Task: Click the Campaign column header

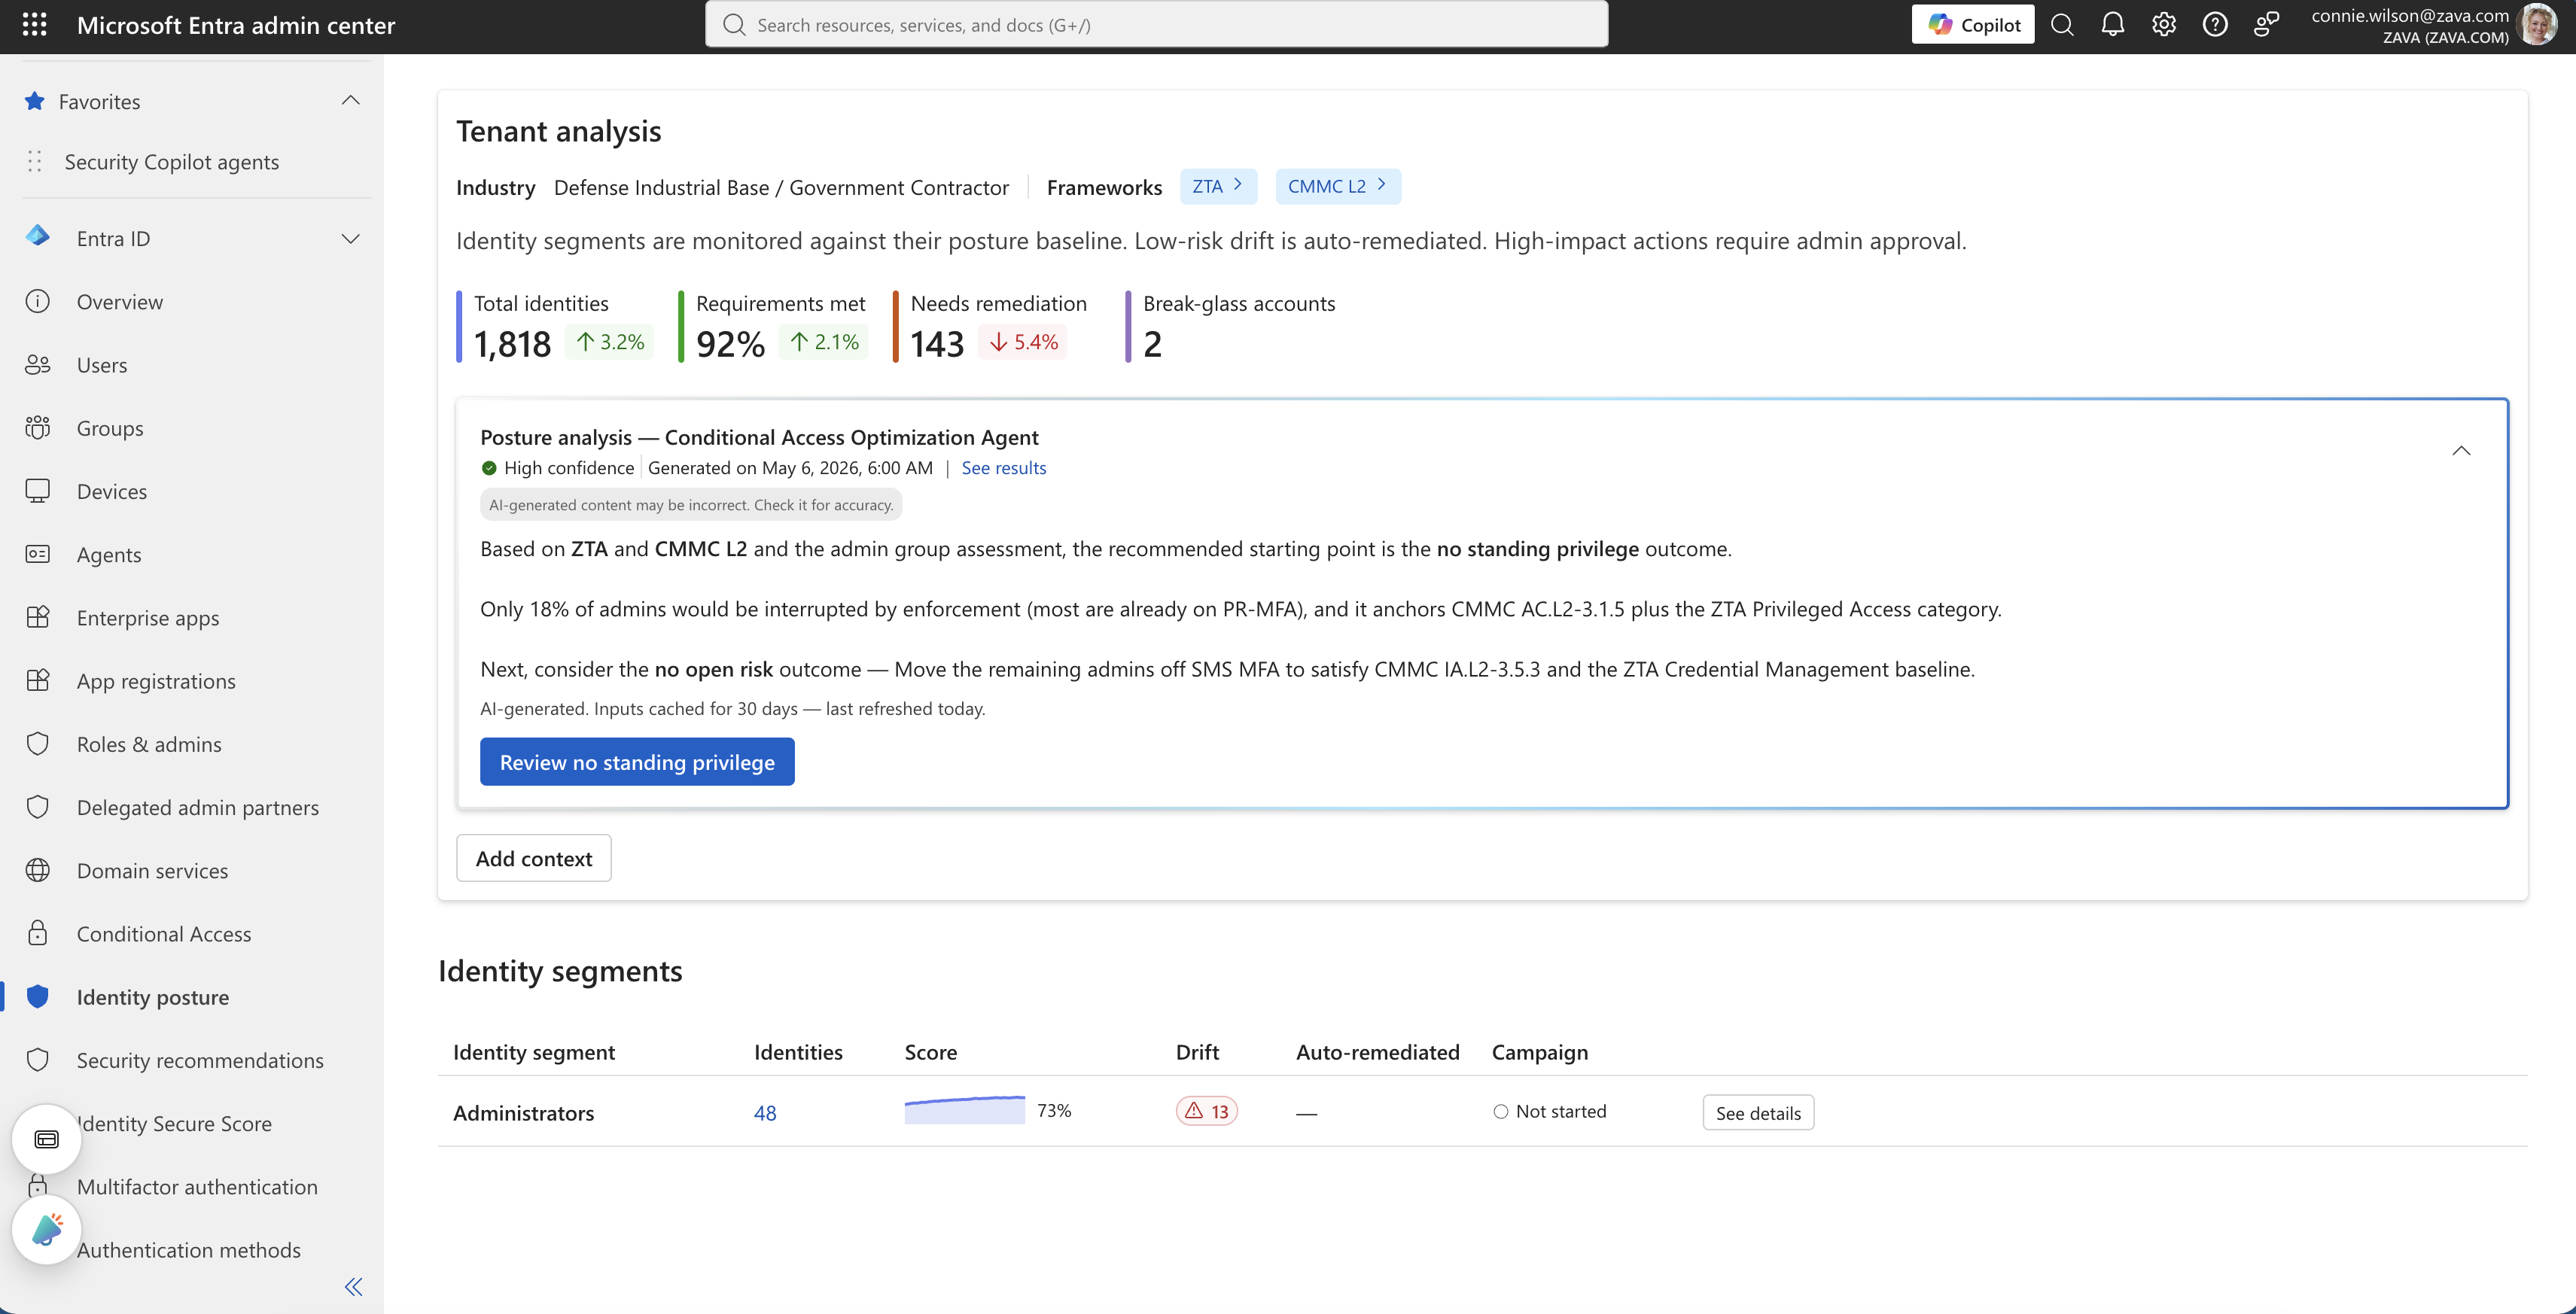Action: [1539, 1051]
